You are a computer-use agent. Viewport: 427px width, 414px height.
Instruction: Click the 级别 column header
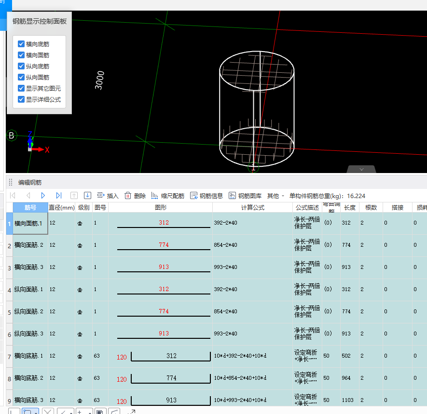83,208
